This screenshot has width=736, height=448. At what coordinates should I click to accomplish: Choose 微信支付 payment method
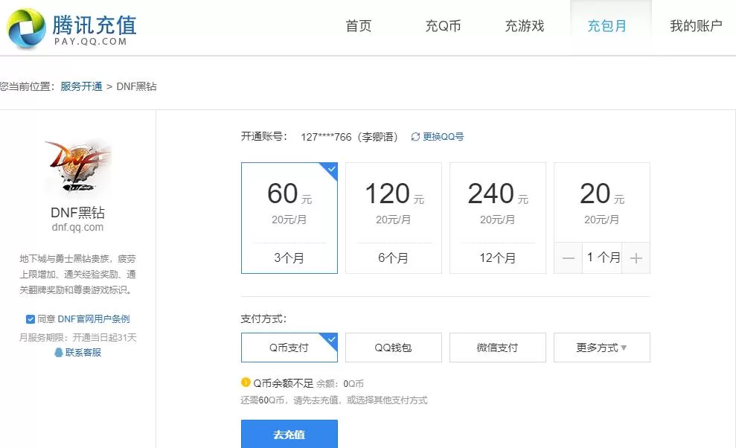click(x=498, y=348)
